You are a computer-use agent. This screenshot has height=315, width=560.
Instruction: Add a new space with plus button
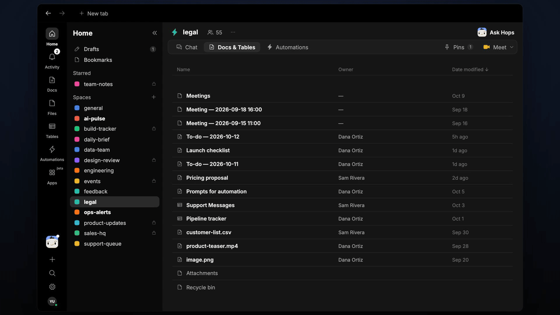tap(154, 97)
